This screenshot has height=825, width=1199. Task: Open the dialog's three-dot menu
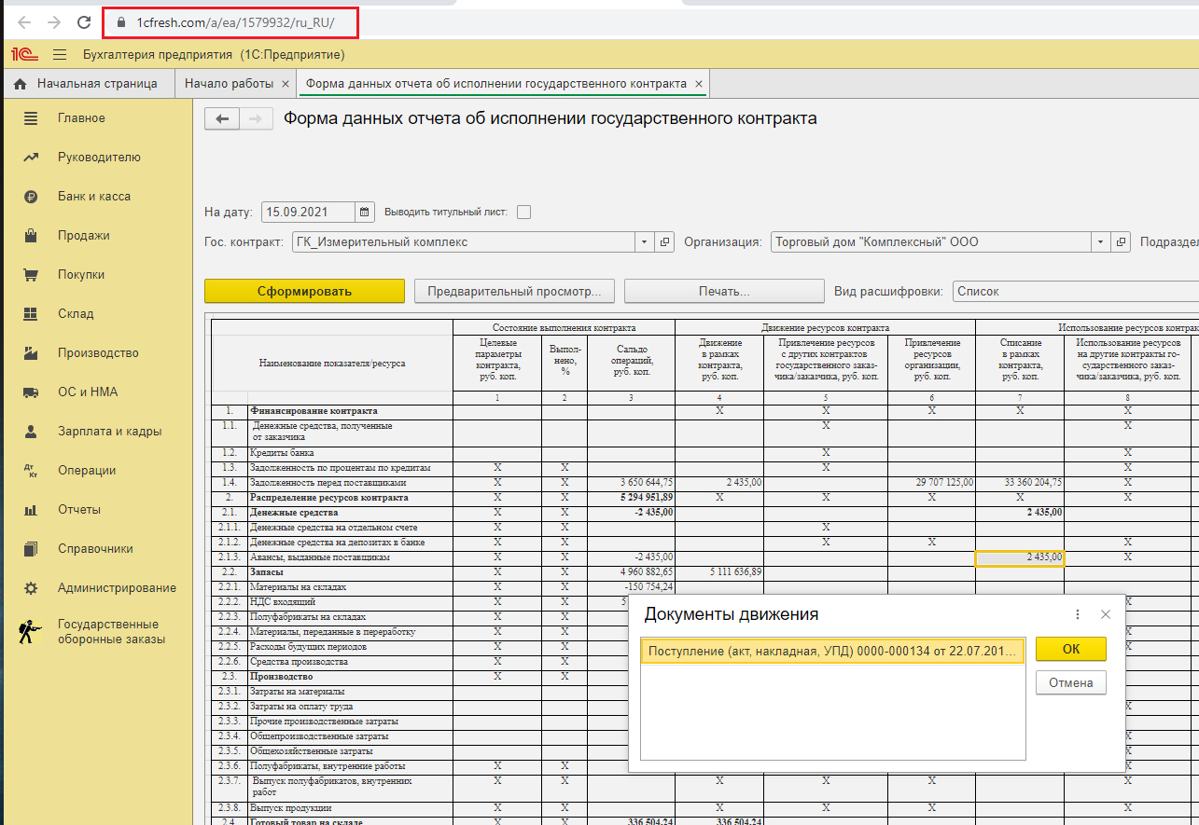[x=1078, y=614]
